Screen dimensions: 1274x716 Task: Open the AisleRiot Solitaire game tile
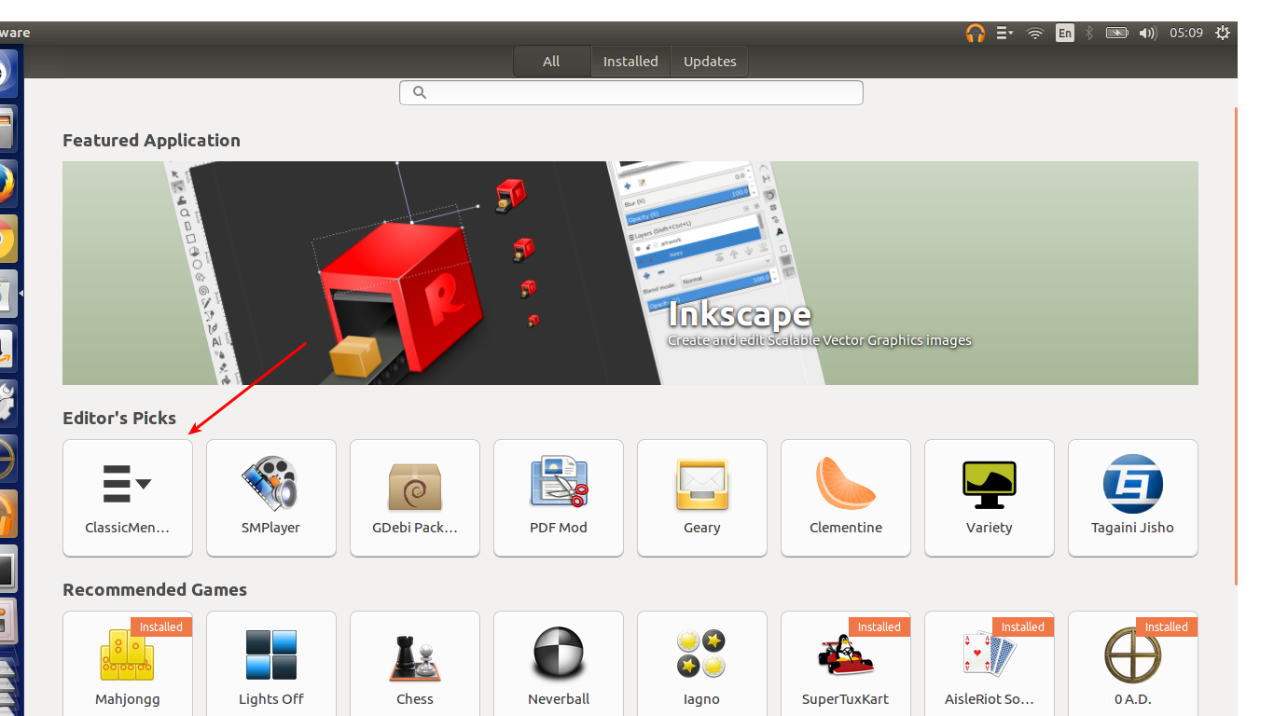point(990,664)
